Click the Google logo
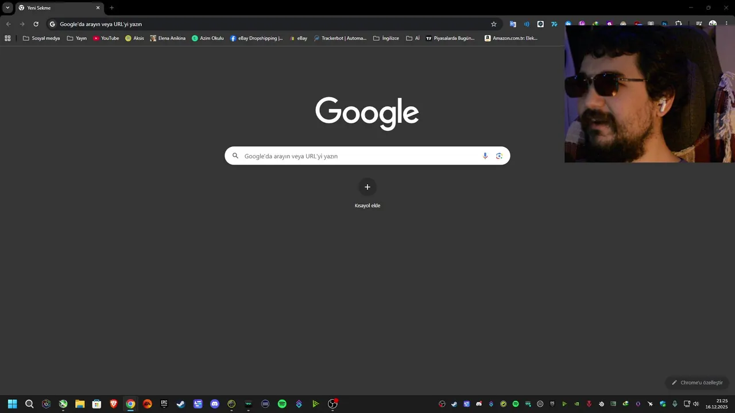Viewport: 735px width, 413px height. [x=367, y=114]
